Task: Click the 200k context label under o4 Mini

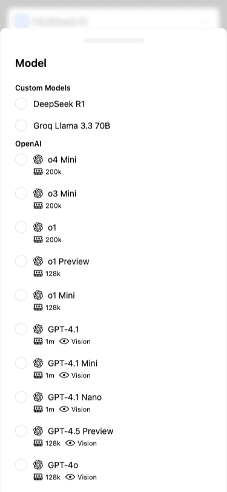Action: [x=54, y=172]
